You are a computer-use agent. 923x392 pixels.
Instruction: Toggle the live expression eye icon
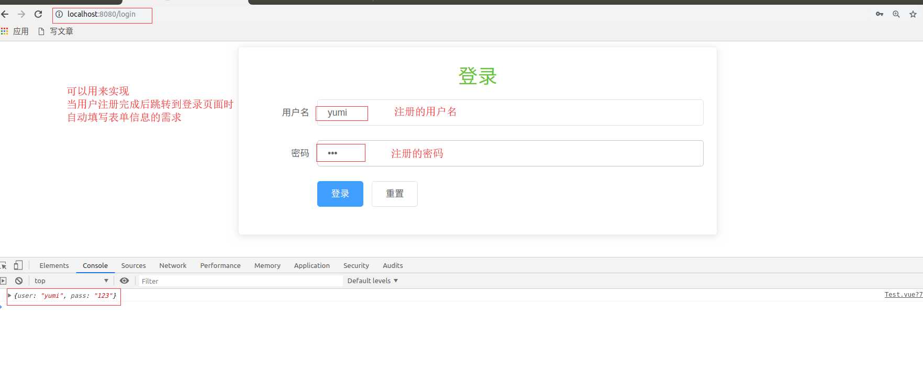point(124,281)
